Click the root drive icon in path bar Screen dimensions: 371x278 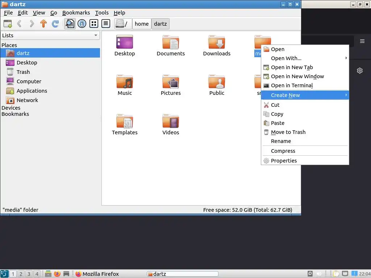pos(123,24)
